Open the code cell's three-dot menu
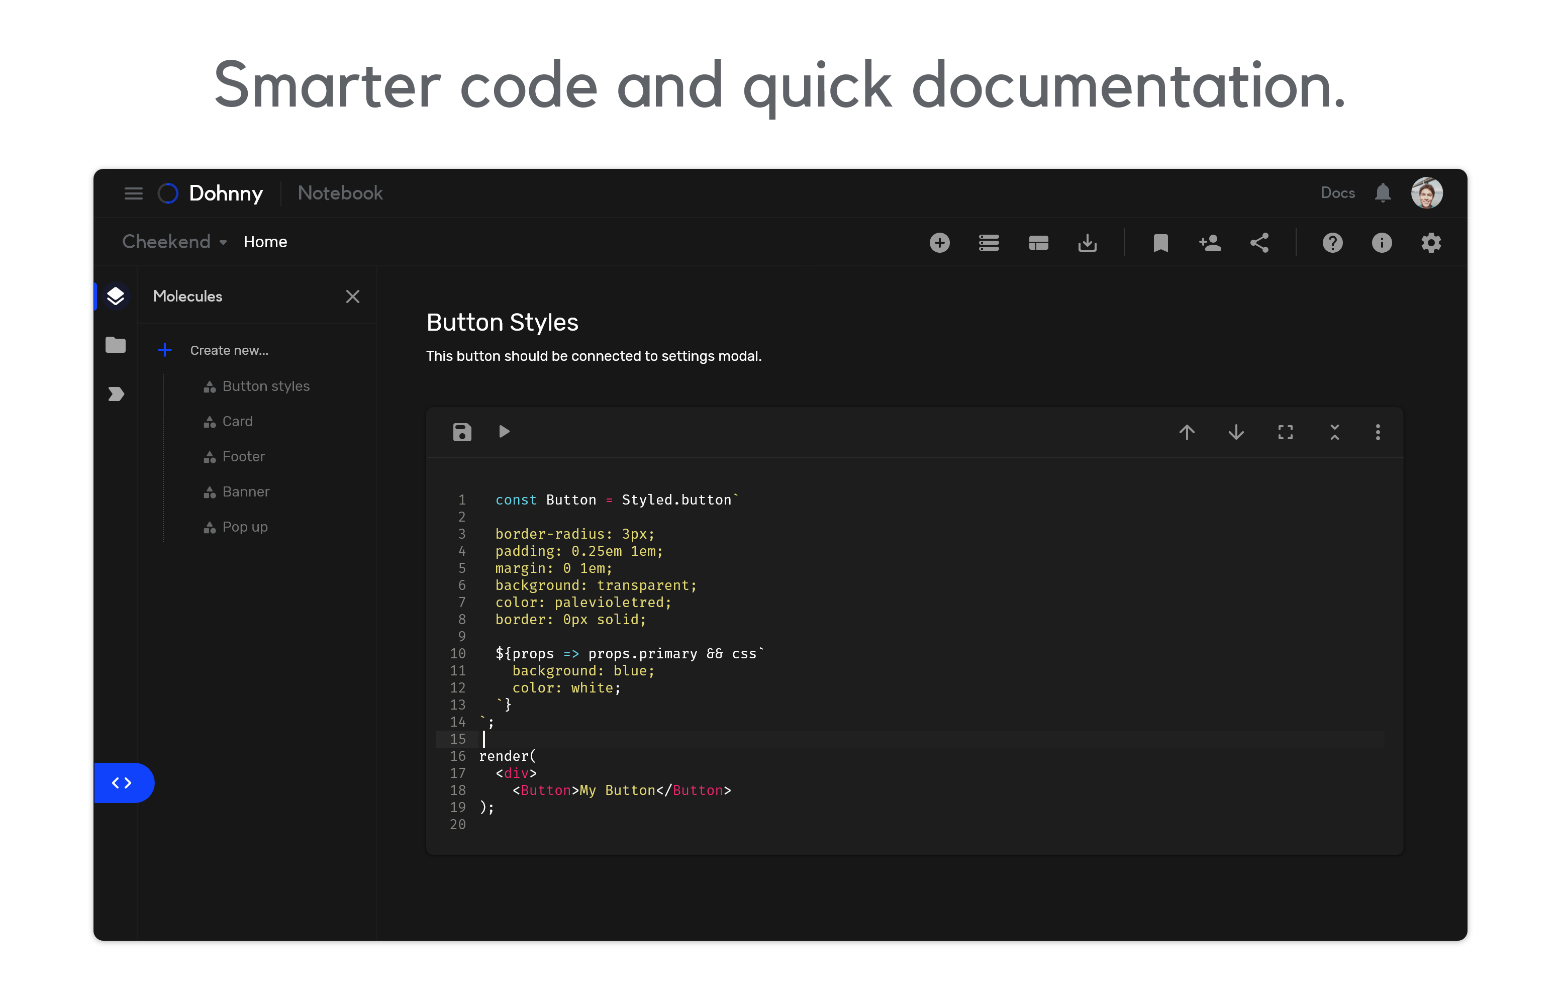The image size is (1560, 994). point(1377,432)
